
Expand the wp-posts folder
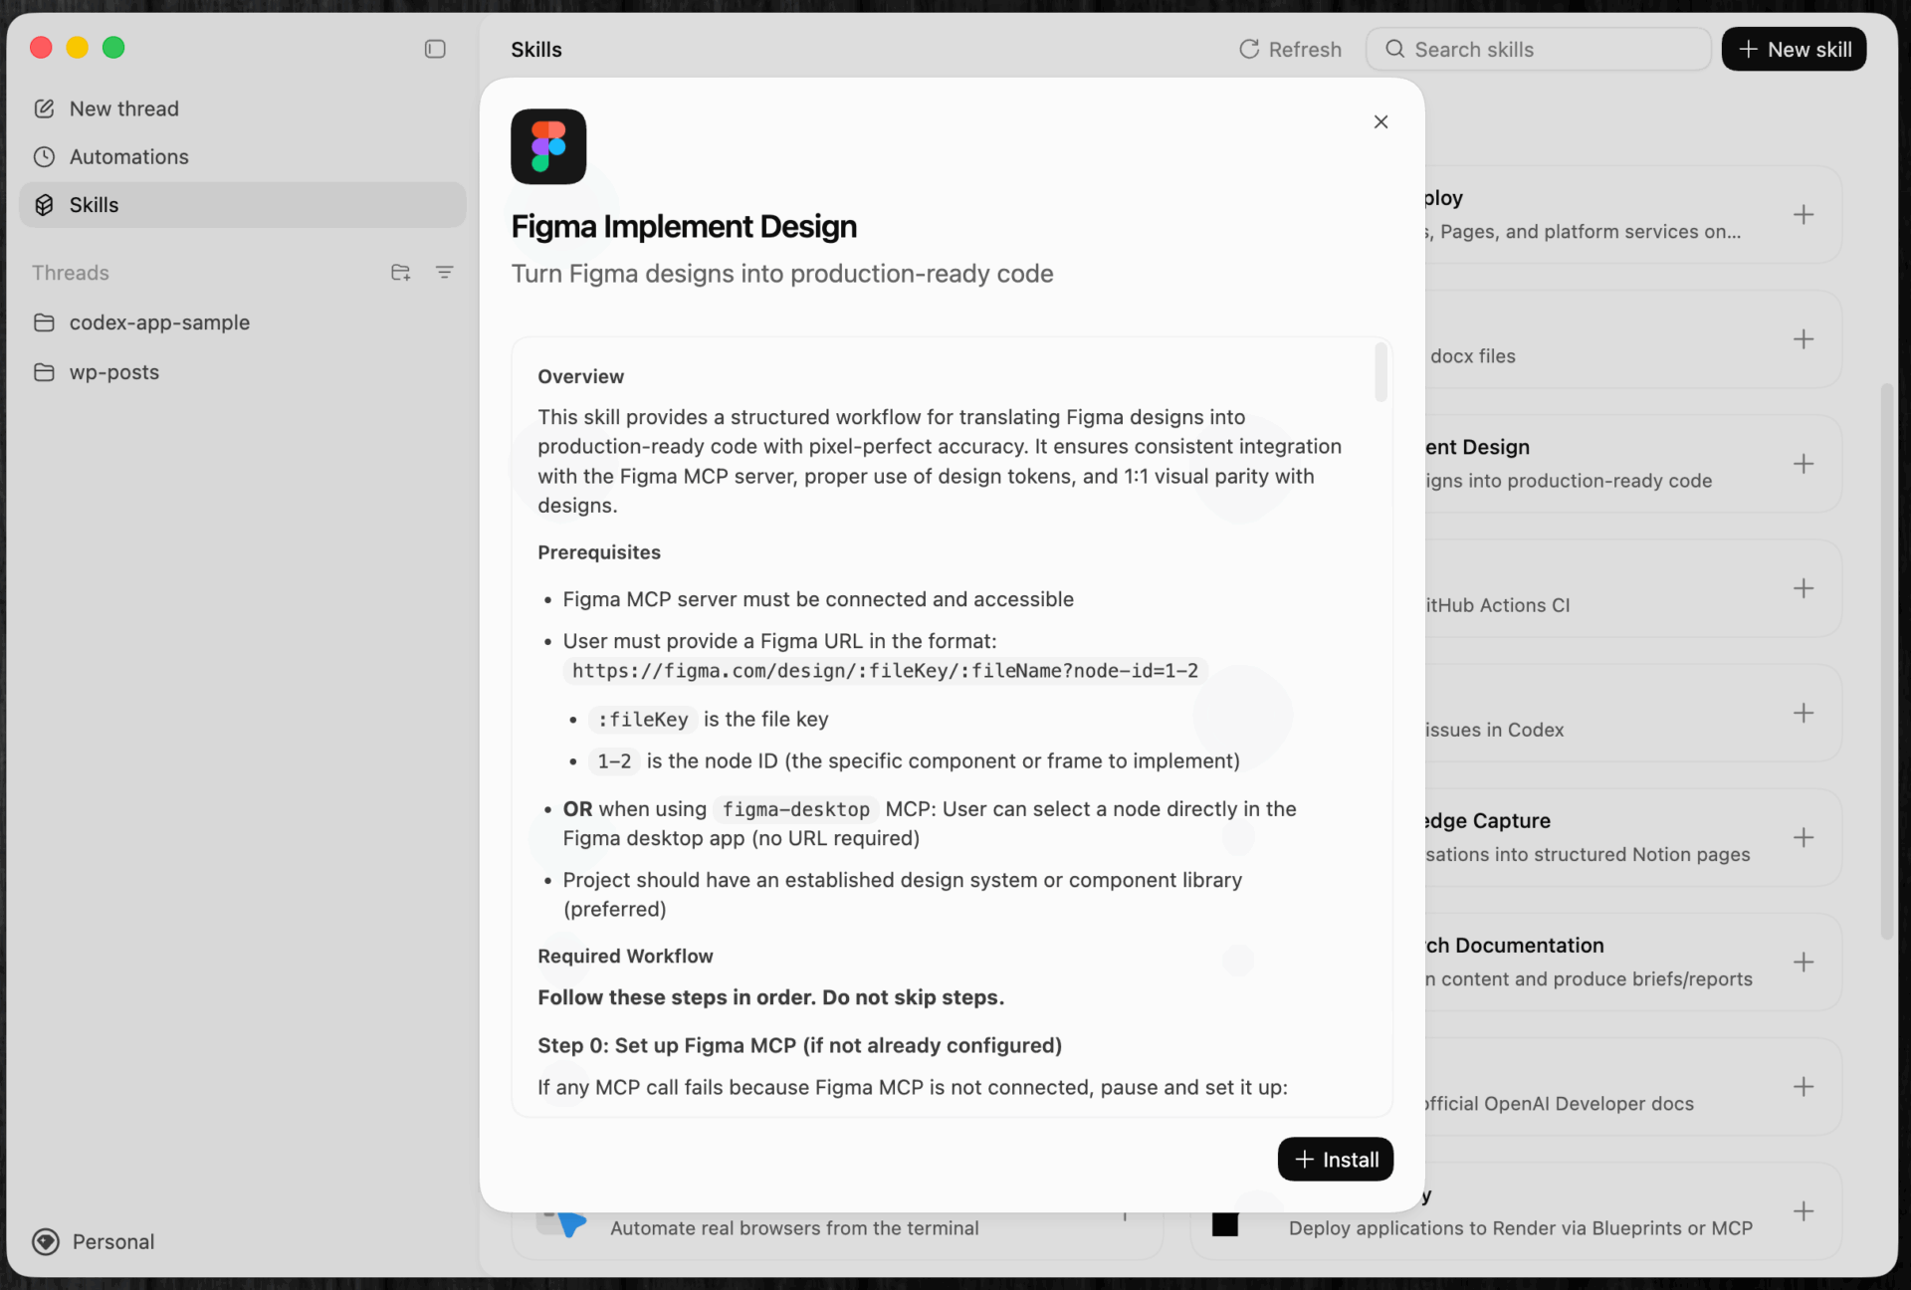click(113, 372)
